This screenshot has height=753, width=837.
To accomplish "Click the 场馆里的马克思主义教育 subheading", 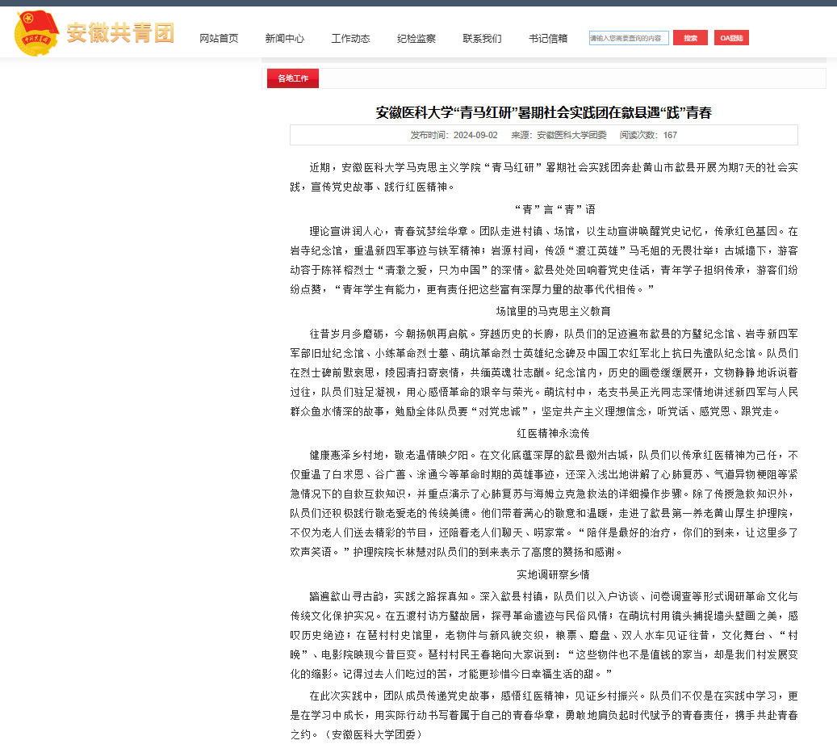I will (x=554, y=311).
